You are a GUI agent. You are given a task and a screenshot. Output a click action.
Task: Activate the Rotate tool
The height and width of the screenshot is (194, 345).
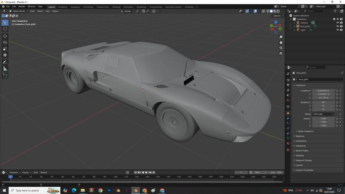pos(5,42)
